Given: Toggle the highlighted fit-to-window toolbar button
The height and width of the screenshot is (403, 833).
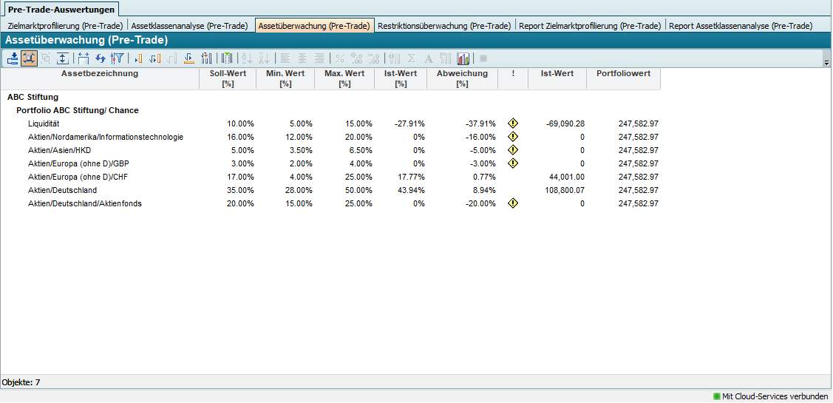Looking at the screenshot, I should pos(30,58).
